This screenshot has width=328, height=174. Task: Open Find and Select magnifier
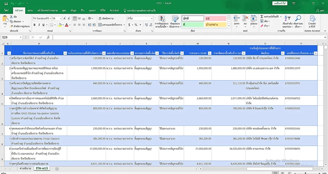click(298, 21)
